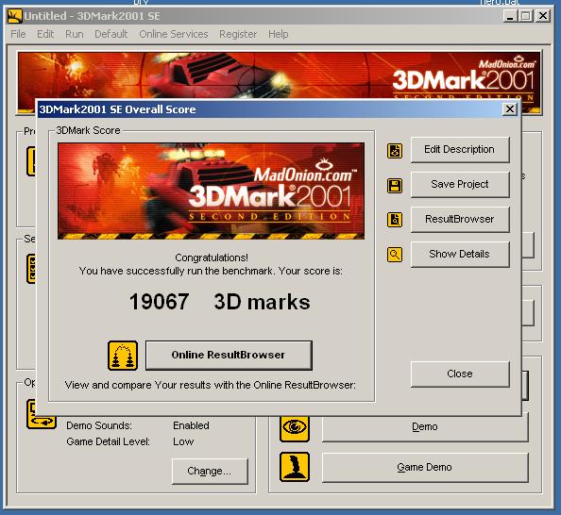Click 'View and compare Your results' text

[x=211, y=385]
